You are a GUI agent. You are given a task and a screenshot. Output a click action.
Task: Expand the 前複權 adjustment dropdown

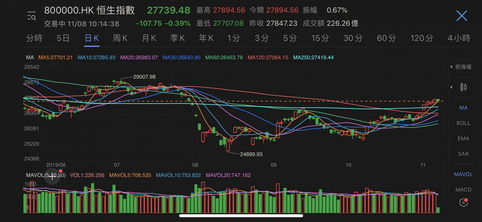461,67
